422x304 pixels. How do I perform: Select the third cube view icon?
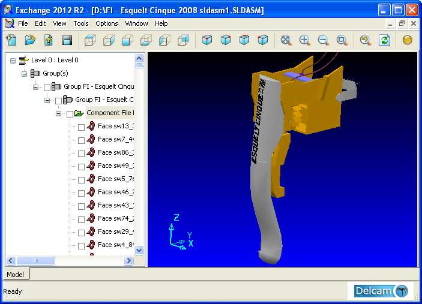click(127, 40)
